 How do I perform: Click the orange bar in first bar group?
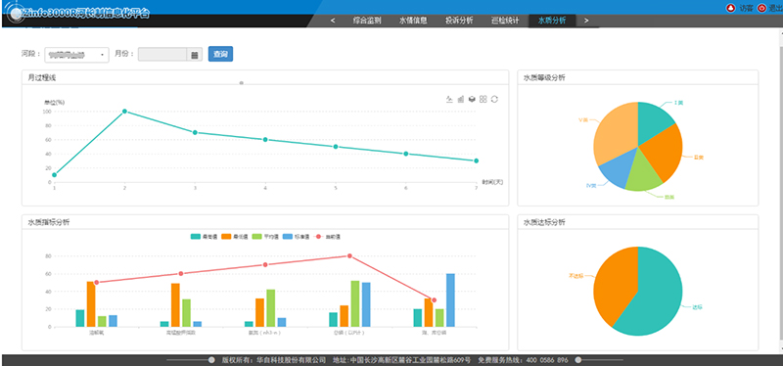(x=91, y=304)
